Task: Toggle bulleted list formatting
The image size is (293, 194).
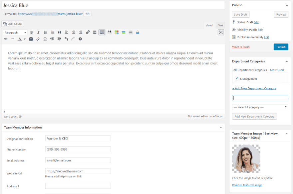Action: (x=46, y=33)
